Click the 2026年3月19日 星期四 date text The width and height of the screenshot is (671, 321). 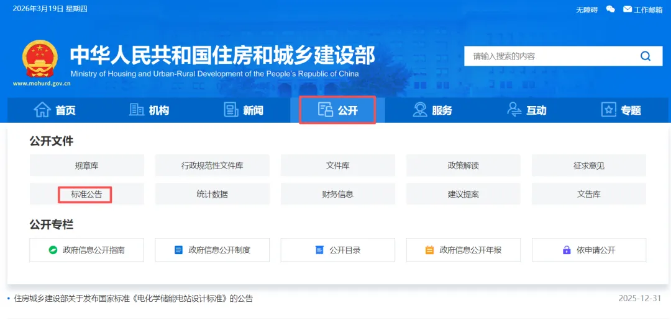(50, 9)
